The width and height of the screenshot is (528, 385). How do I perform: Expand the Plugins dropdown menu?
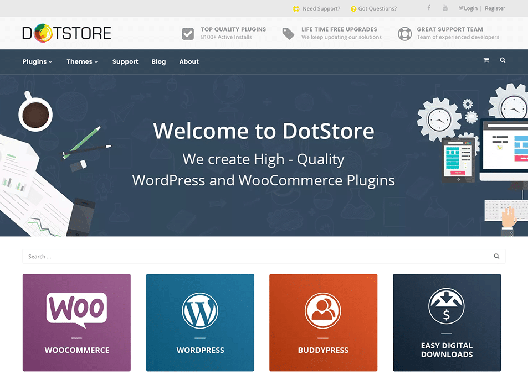click(37, 61)
